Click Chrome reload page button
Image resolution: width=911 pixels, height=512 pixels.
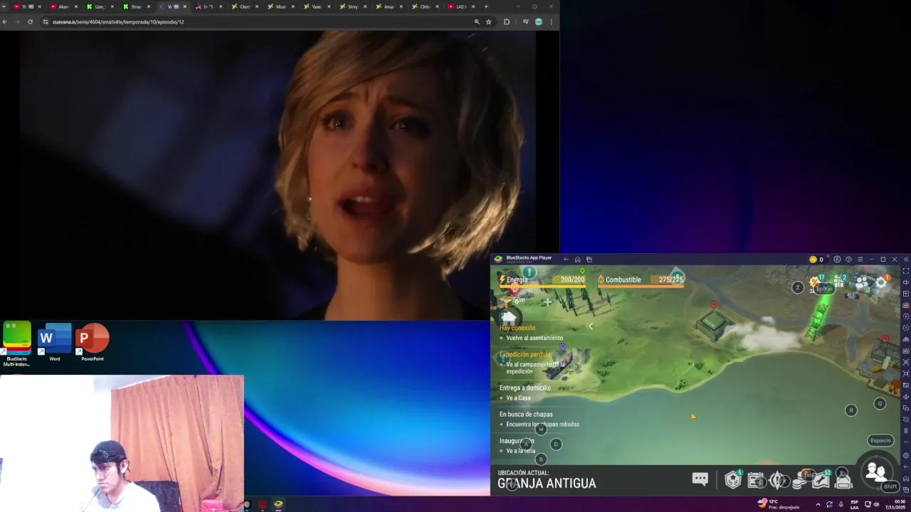click(x=30, y=22)
